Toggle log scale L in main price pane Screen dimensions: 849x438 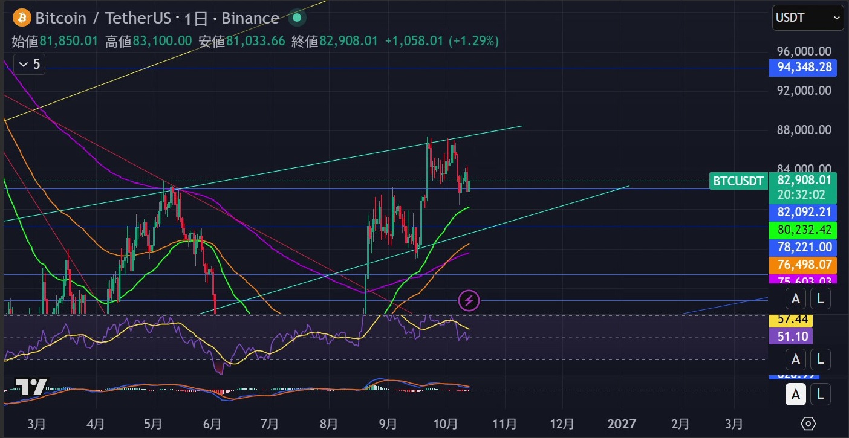tap(821, 298)
